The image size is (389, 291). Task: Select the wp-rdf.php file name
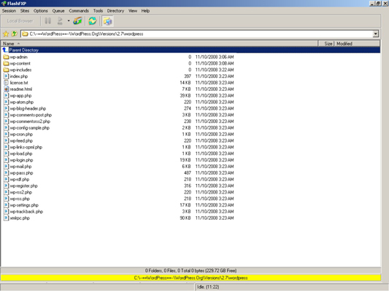click(20, 179)
